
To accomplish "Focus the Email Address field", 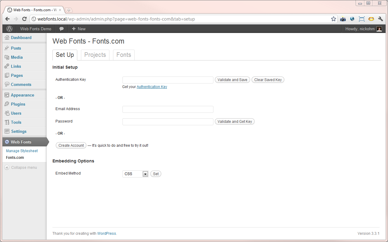I will [168, 109].
